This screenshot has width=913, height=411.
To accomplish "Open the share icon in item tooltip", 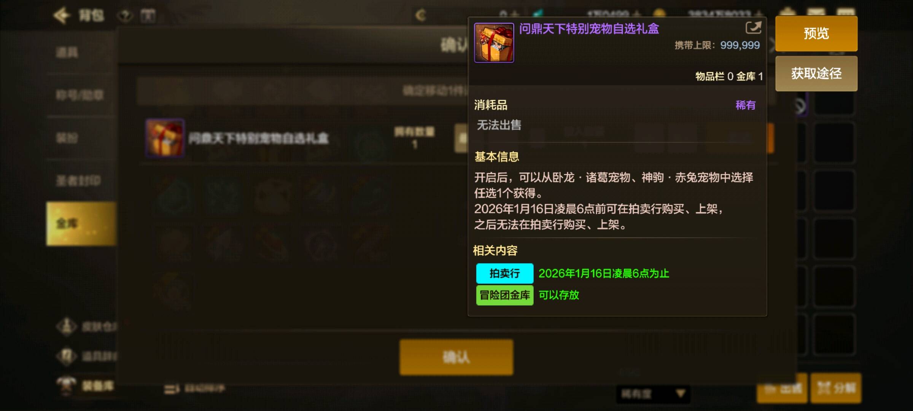I will click(x=753, y=28).
